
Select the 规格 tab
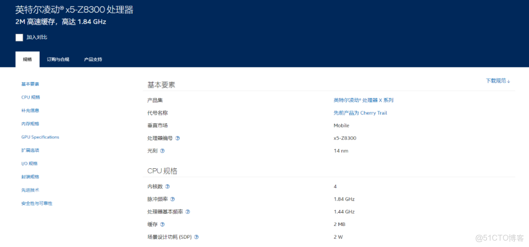(x=27, y=59)
